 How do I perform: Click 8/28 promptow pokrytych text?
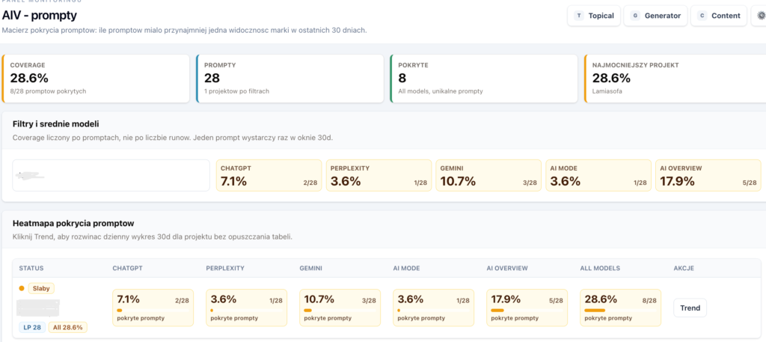(x=48, y=91)
